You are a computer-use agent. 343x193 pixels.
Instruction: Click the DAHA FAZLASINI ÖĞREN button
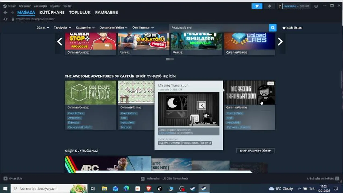click(256, 151)
